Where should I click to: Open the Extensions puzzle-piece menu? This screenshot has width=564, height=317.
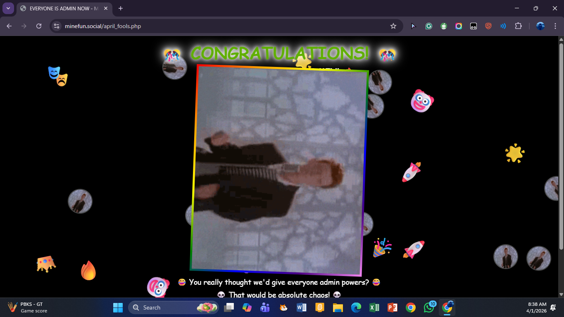pos(518,26)
